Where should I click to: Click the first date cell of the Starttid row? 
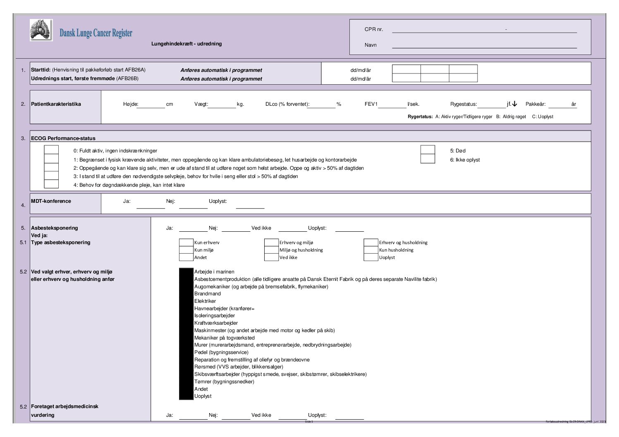[406, 69]
